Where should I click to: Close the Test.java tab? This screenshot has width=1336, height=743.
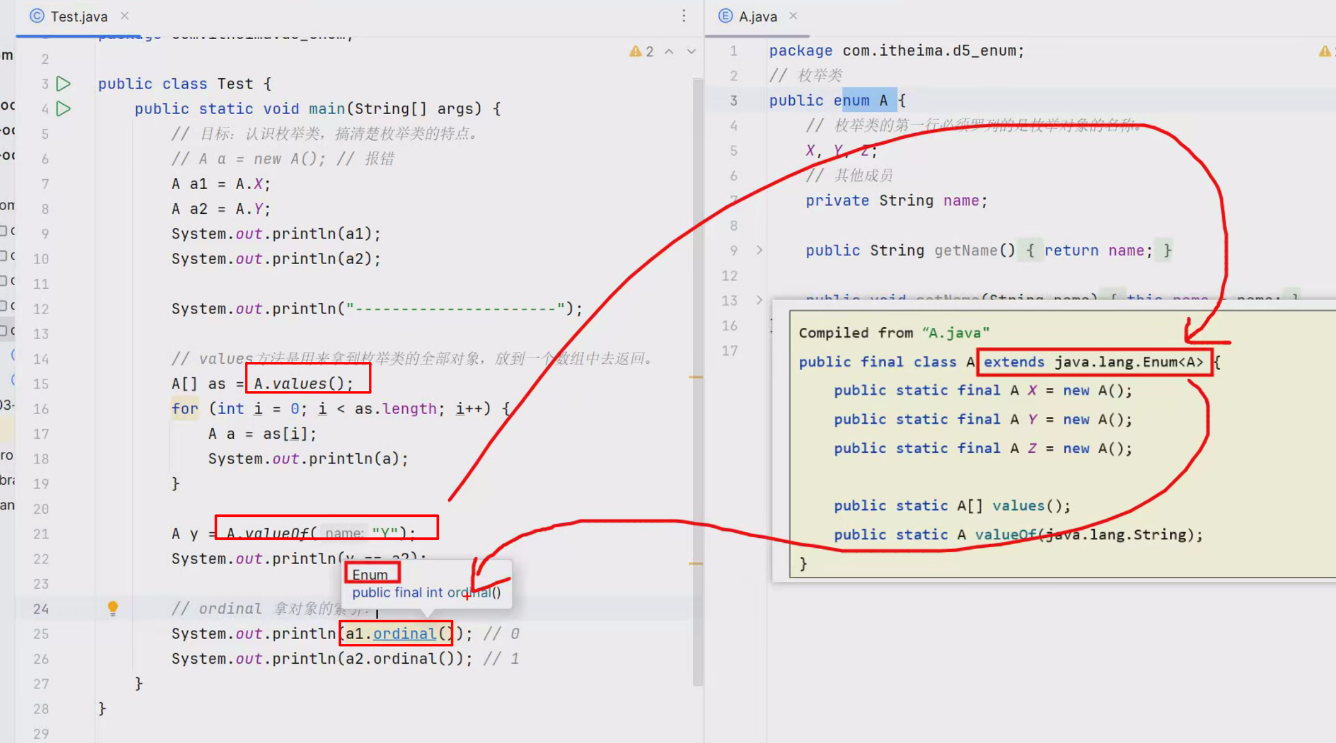[x=125, y=16]
